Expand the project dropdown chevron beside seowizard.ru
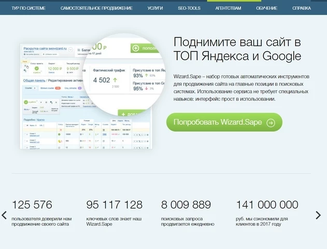Image resolution: width=327 pixels, height=249 pixels. [70, 50]
